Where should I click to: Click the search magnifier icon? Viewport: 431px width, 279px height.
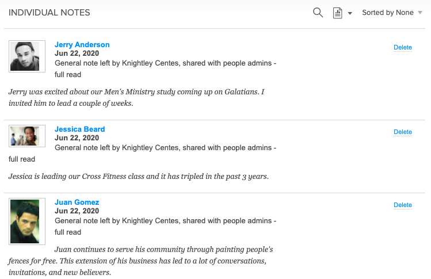(318, 13)
